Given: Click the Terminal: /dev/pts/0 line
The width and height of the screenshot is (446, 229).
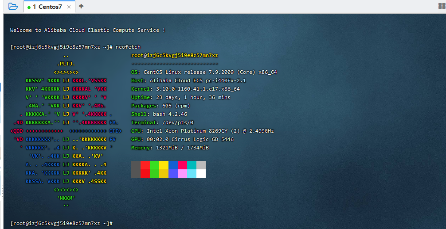Looking at the screenshot, I should [x=162, y=122].
